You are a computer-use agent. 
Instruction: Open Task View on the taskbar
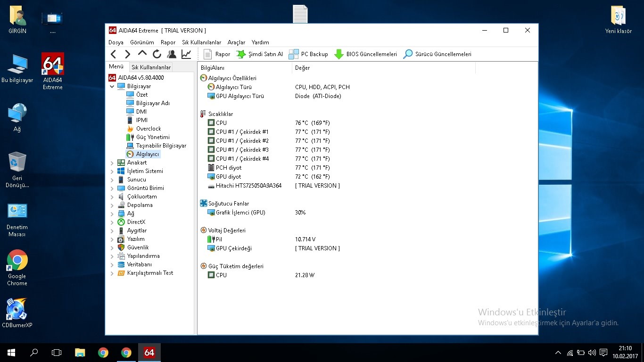(x=57, y=353)
